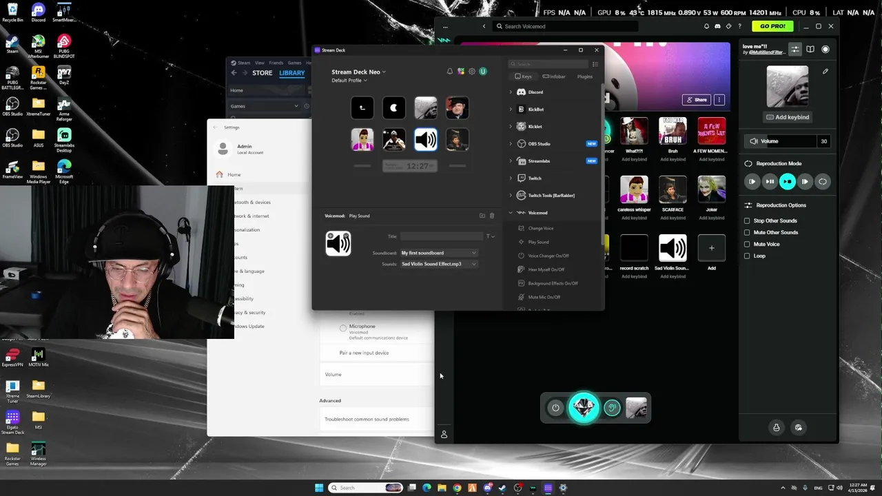882x496 pixels.
Task: Open Default Profile dropdown
Action: tap(349, 81)
